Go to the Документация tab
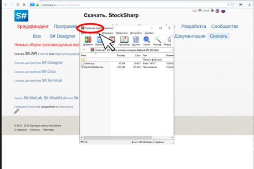 pos(190,36)
